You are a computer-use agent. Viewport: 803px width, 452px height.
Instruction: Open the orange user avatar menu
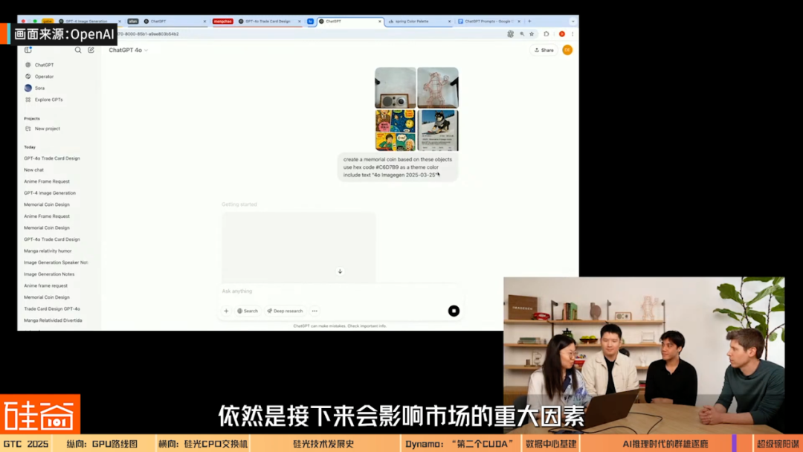coord(567,50)
